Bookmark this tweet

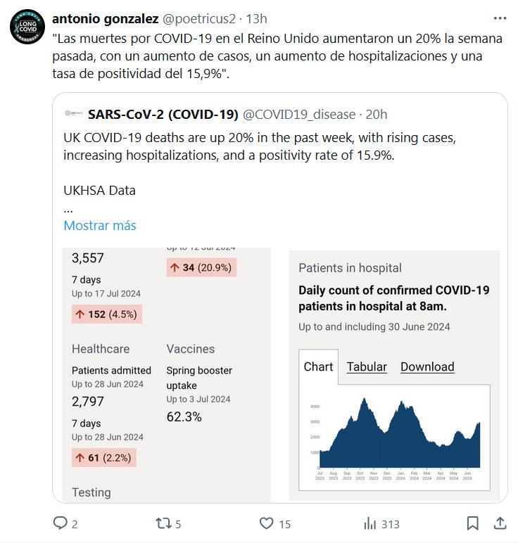click(x=473, y=523)
